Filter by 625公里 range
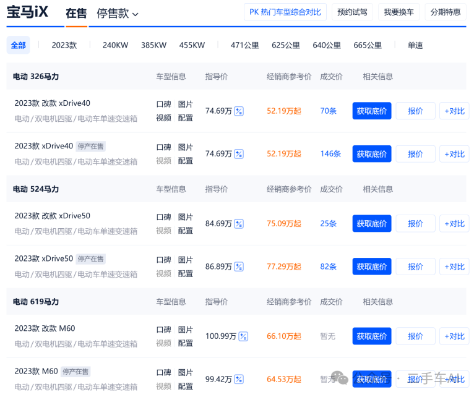 [286, 45]
